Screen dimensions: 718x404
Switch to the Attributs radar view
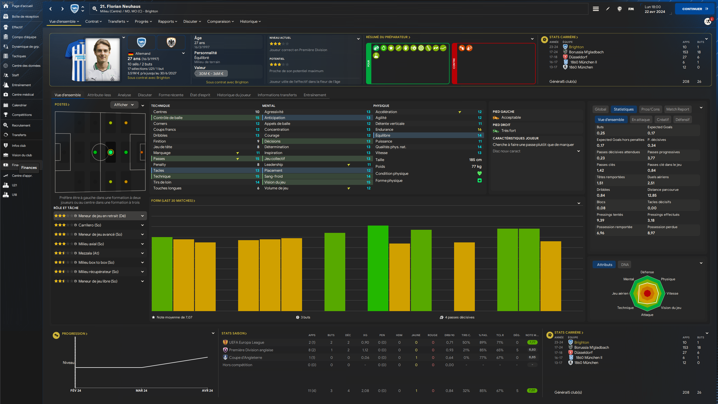604,265
